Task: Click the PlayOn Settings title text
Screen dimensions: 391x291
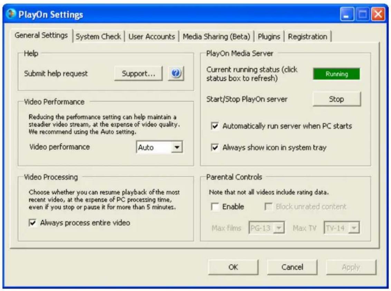Action: pyautogui.click(x=51, y=14)
